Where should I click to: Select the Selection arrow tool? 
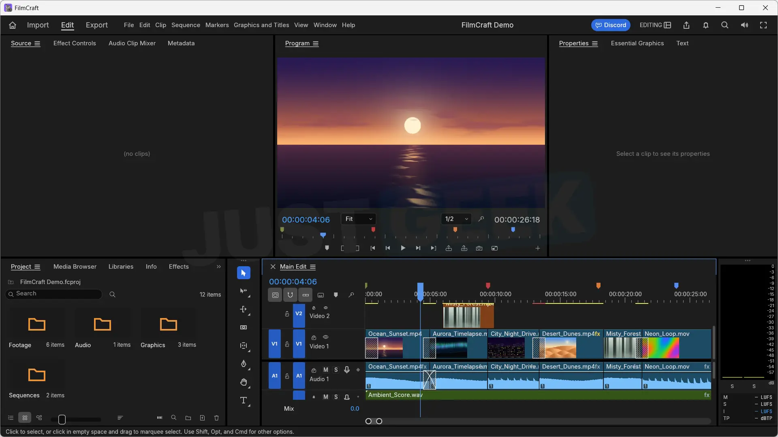244,273
